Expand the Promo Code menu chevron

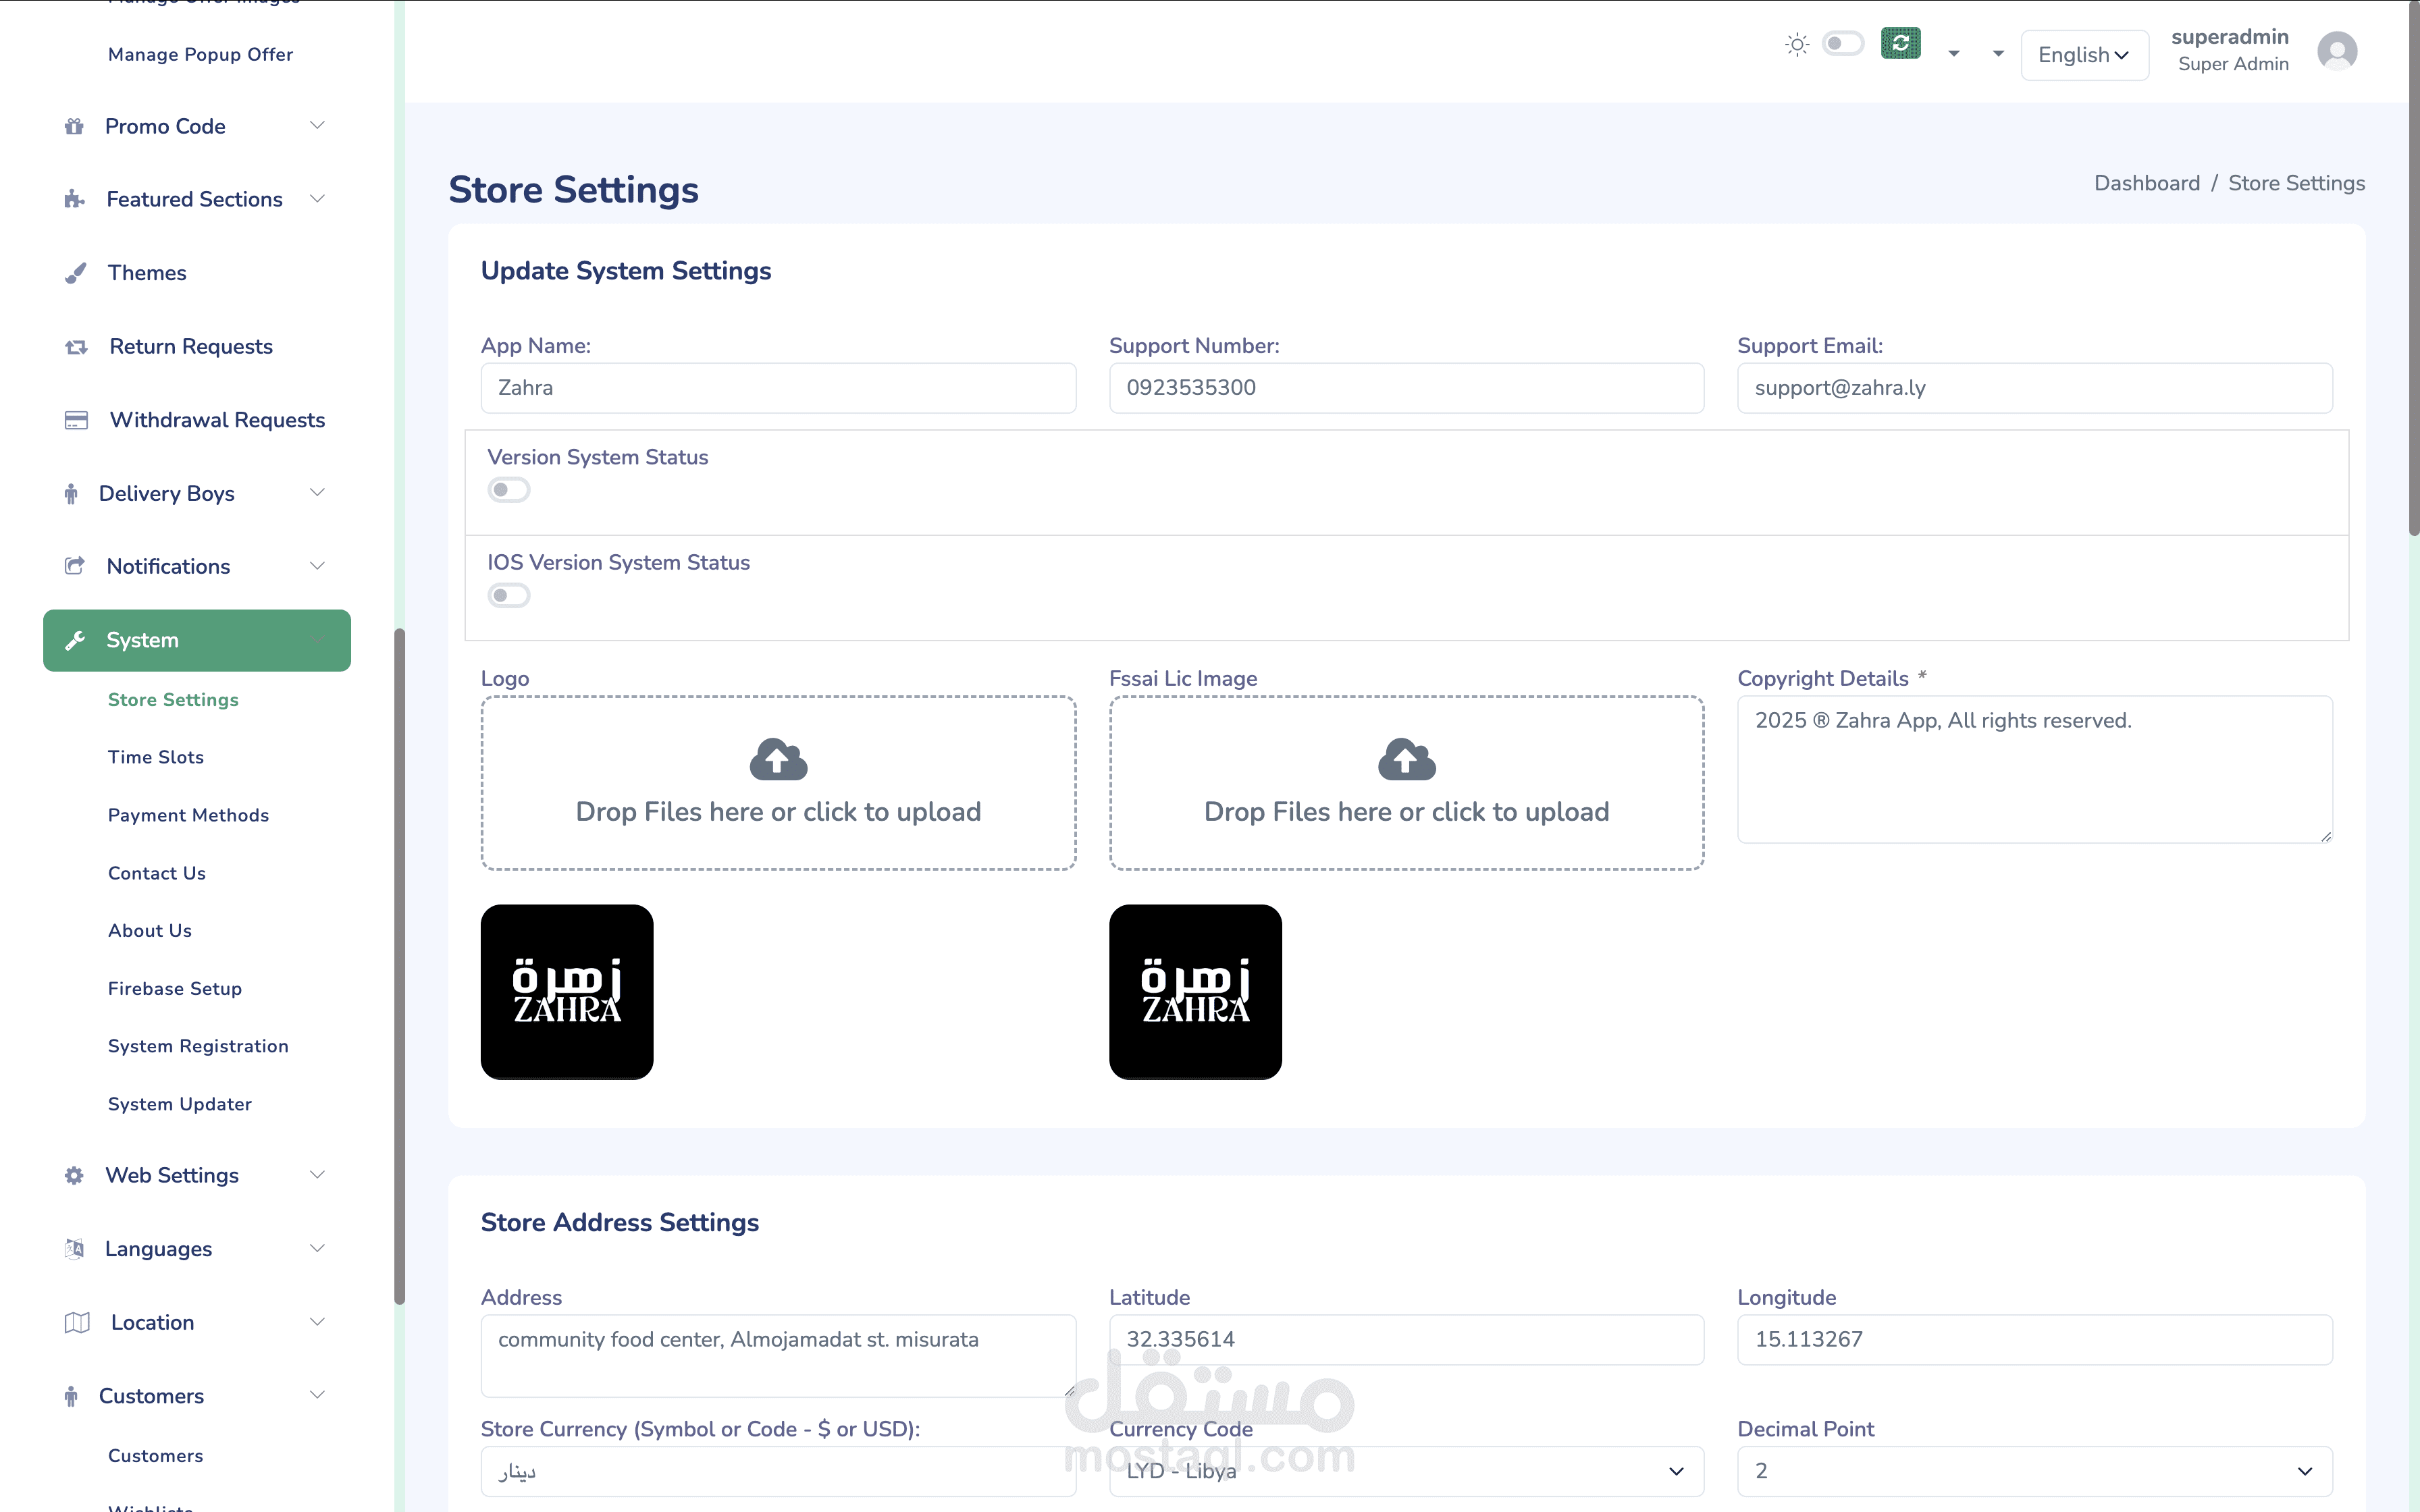click(317, 126)
